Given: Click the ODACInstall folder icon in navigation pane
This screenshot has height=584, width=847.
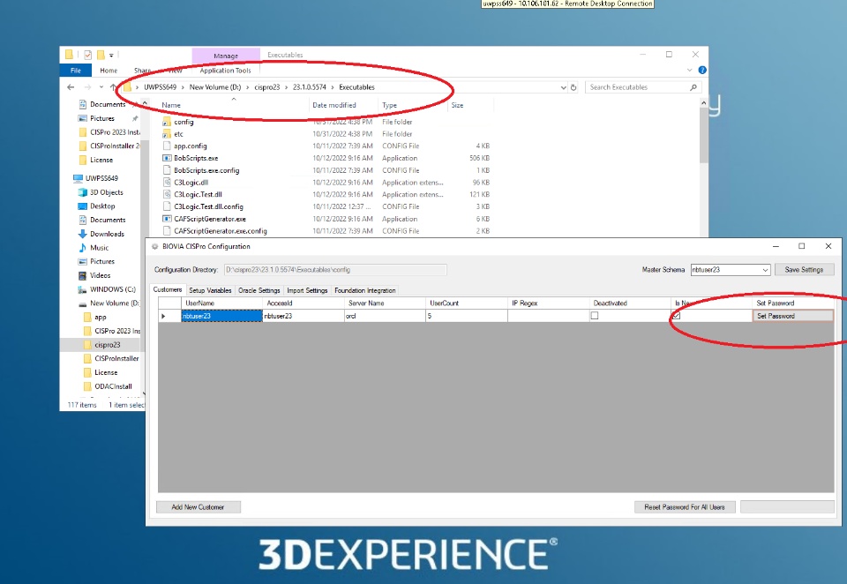Looking at the screenshot, I should point(87,386).
